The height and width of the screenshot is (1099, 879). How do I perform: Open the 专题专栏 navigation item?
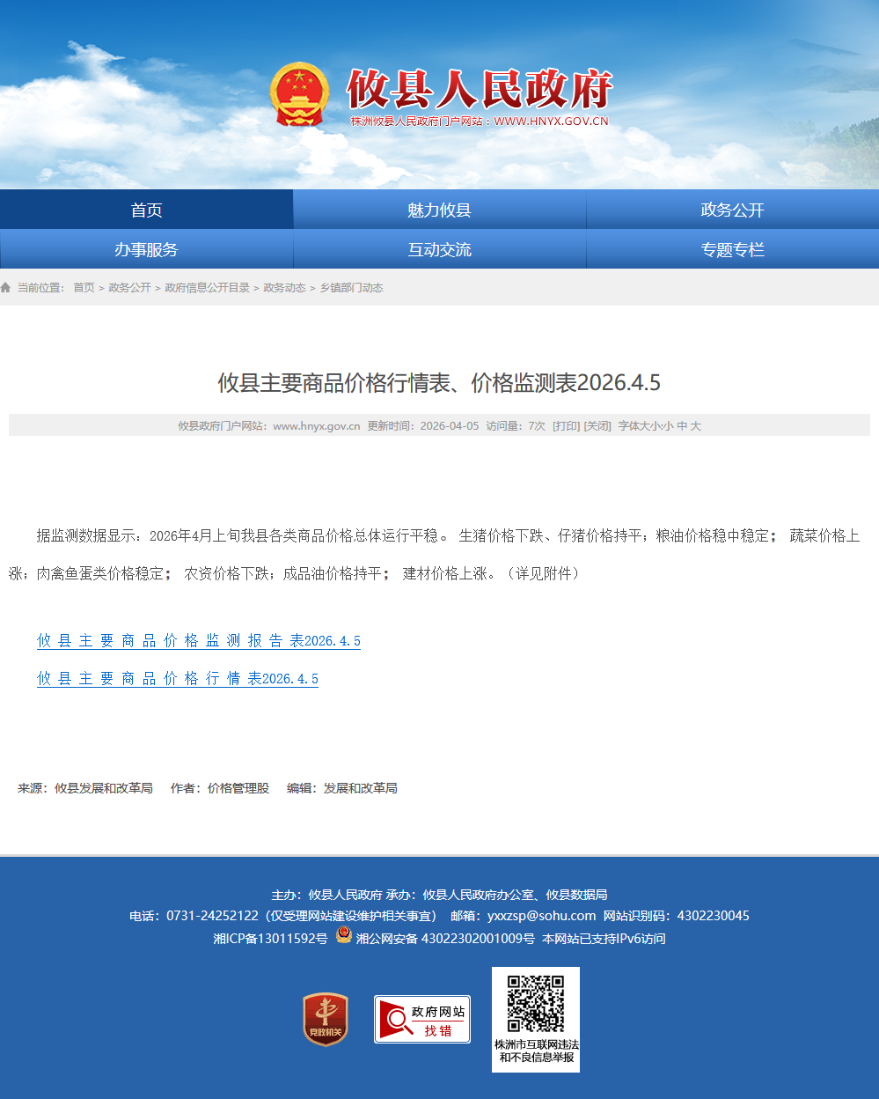[x=732, y=250]
